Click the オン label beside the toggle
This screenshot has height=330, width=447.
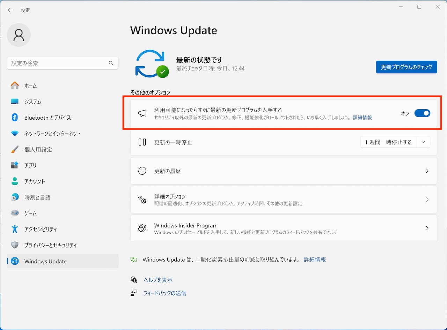pos(405,113)
